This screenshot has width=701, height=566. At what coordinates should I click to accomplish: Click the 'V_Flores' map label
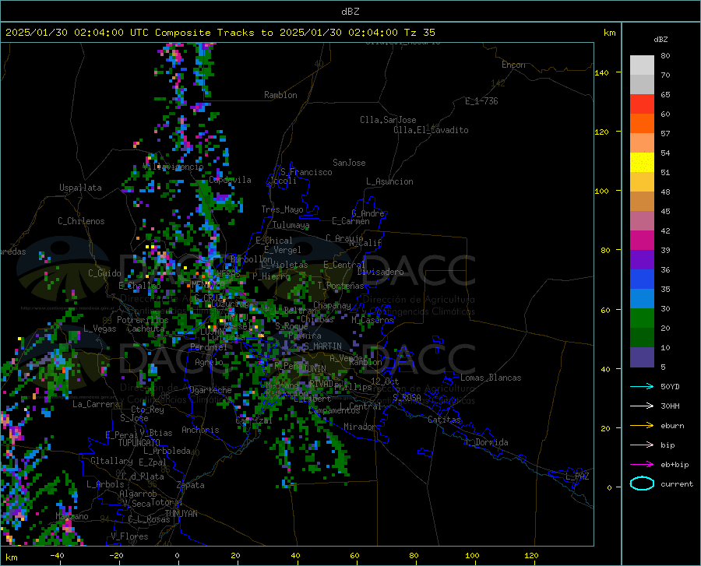pos(129,536)
